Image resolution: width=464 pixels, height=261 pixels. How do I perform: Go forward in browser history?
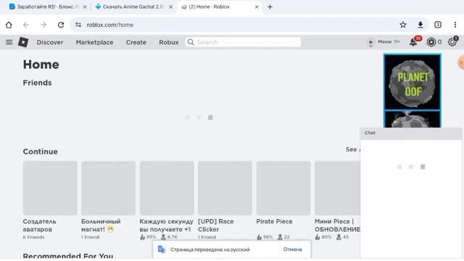point(43,25)
